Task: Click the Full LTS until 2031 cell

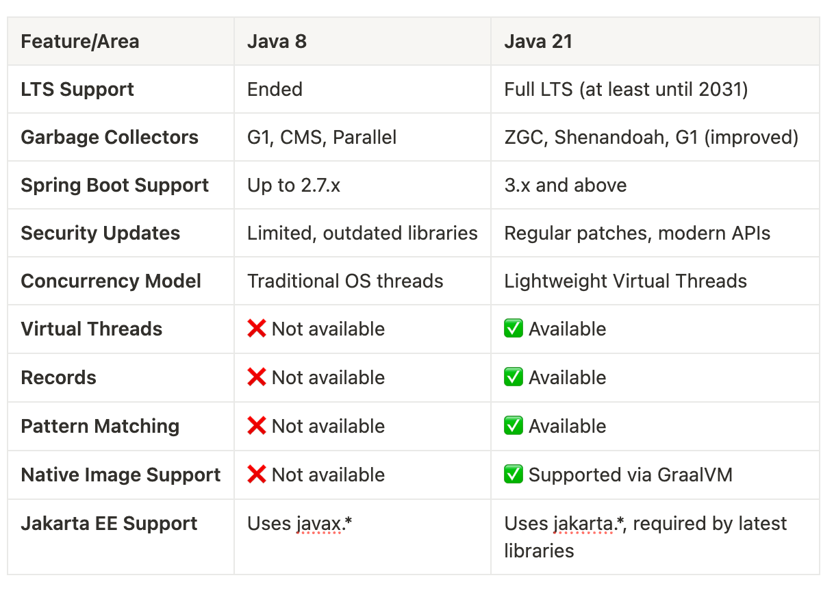Action: coord(626,89)
